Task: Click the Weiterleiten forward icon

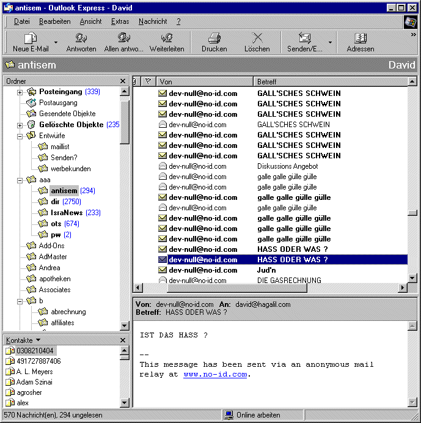Action: (167, 39)
